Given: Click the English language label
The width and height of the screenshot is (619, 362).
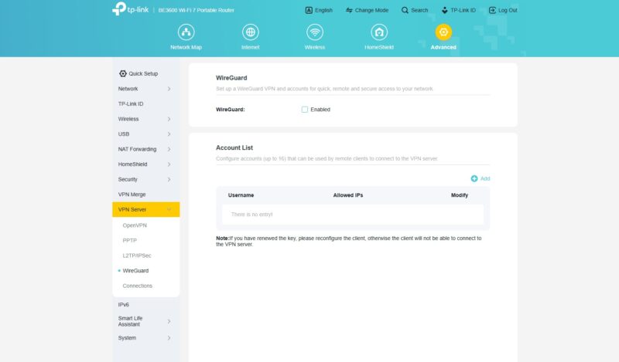Looking at the screenshot, I should [323, 10].
